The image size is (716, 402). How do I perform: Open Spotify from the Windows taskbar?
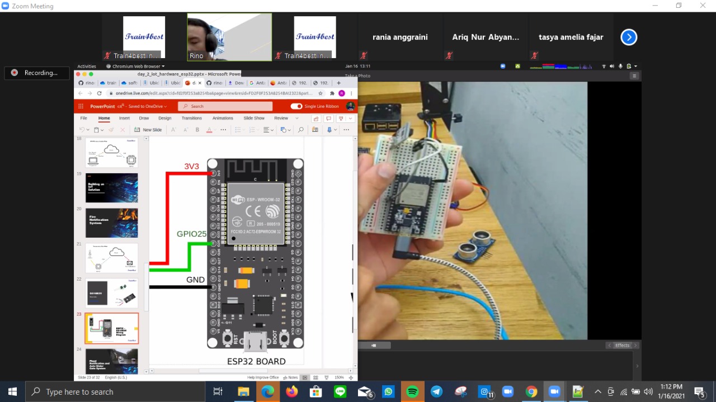click(x=412, y=391)
